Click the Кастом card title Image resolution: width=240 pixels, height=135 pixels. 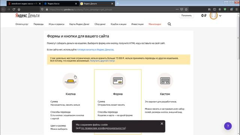click(165, 94)
